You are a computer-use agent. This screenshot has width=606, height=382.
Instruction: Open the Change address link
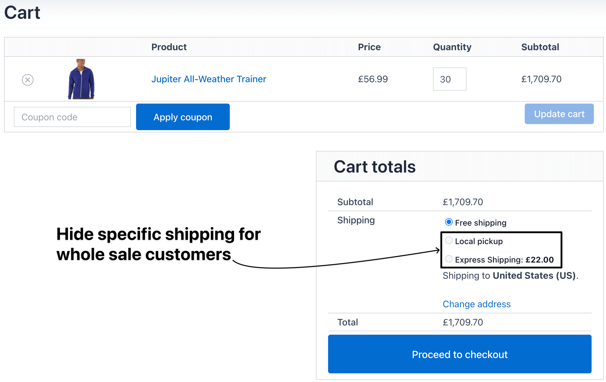pos(476,304)
